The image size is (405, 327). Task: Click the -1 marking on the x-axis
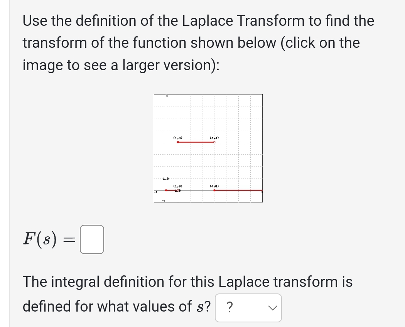[156, 192]
